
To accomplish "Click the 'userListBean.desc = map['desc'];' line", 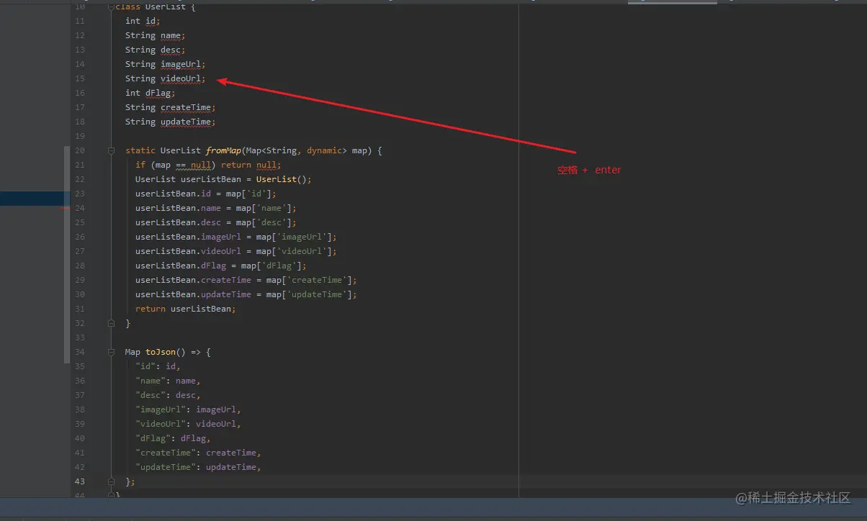I will coord(216,222).
